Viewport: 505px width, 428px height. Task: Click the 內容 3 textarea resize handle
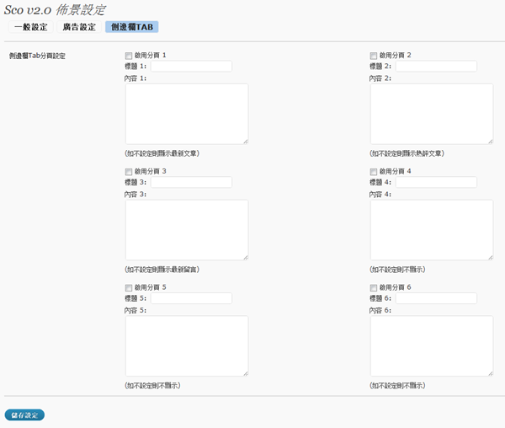pyautogui.click(x=246, y=258)
